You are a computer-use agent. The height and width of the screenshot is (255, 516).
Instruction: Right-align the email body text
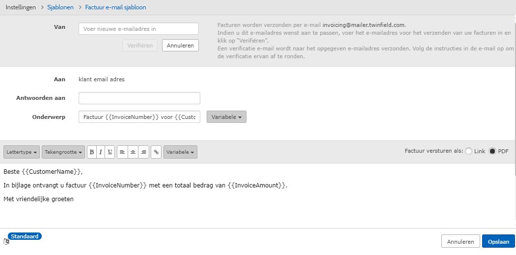coord(143,152)
